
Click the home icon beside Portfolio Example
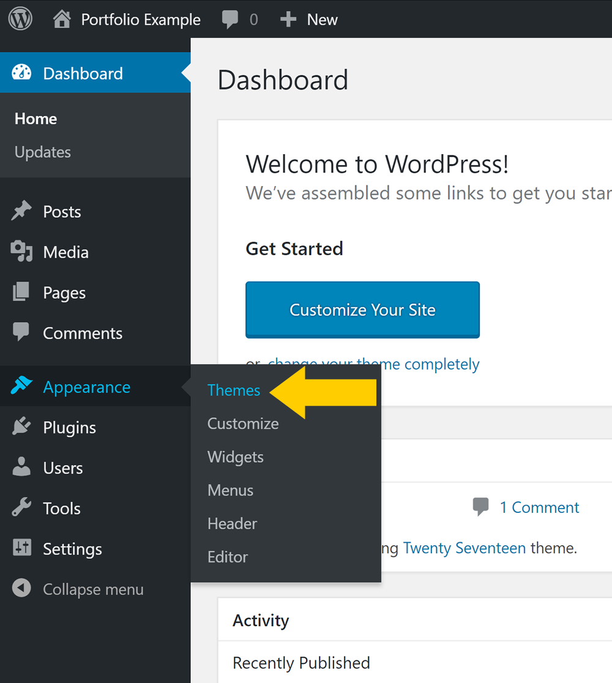coord(62,19)
